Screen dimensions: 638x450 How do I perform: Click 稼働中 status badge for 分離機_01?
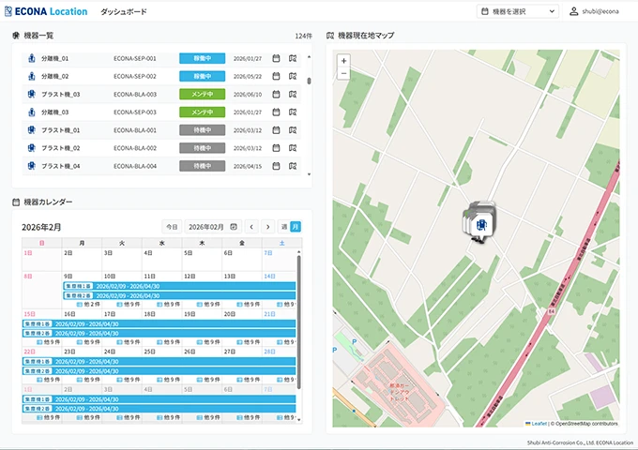[x=203, y=58]
